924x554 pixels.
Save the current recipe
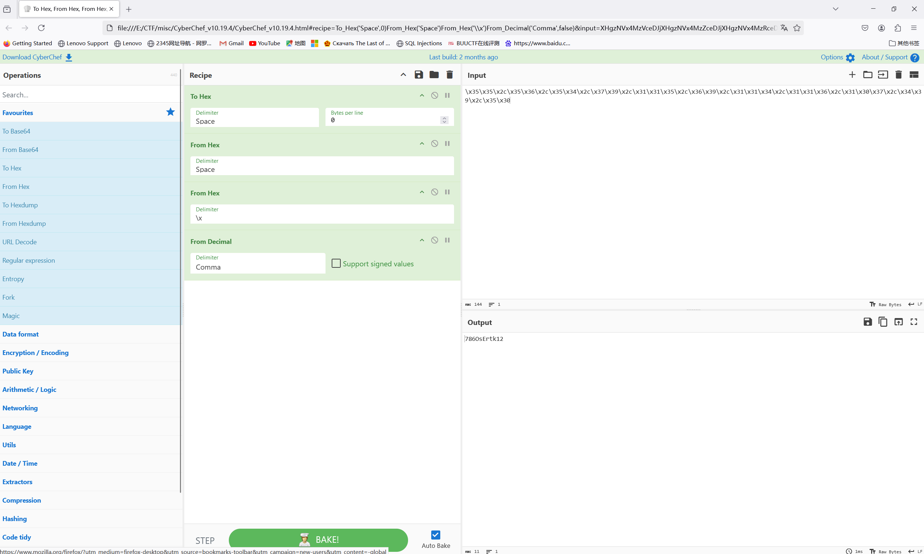click(419, 75)
